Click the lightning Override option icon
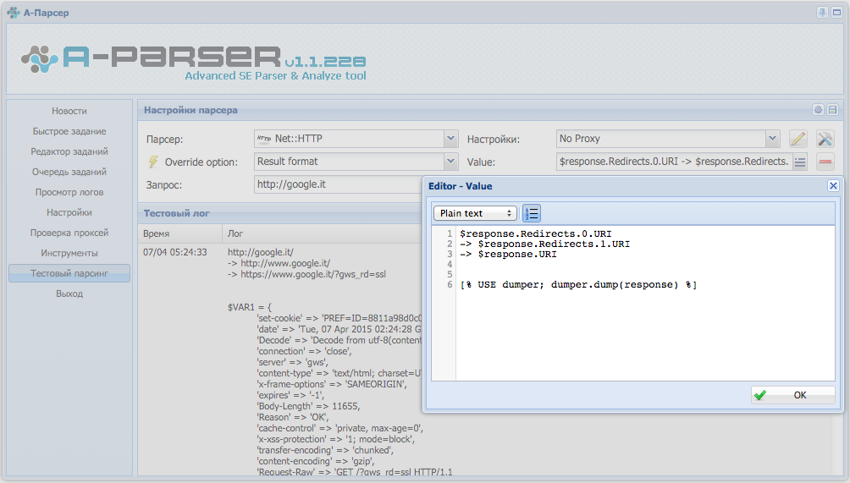Image resolution: width=850 pixels, height=483 pixels. click(153, 162)
